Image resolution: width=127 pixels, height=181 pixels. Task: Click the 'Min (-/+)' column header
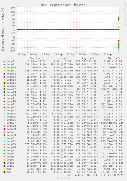63,58
